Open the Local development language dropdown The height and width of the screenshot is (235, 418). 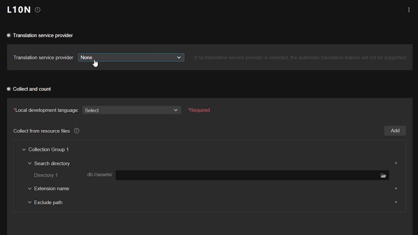click(x=131, y=110)
